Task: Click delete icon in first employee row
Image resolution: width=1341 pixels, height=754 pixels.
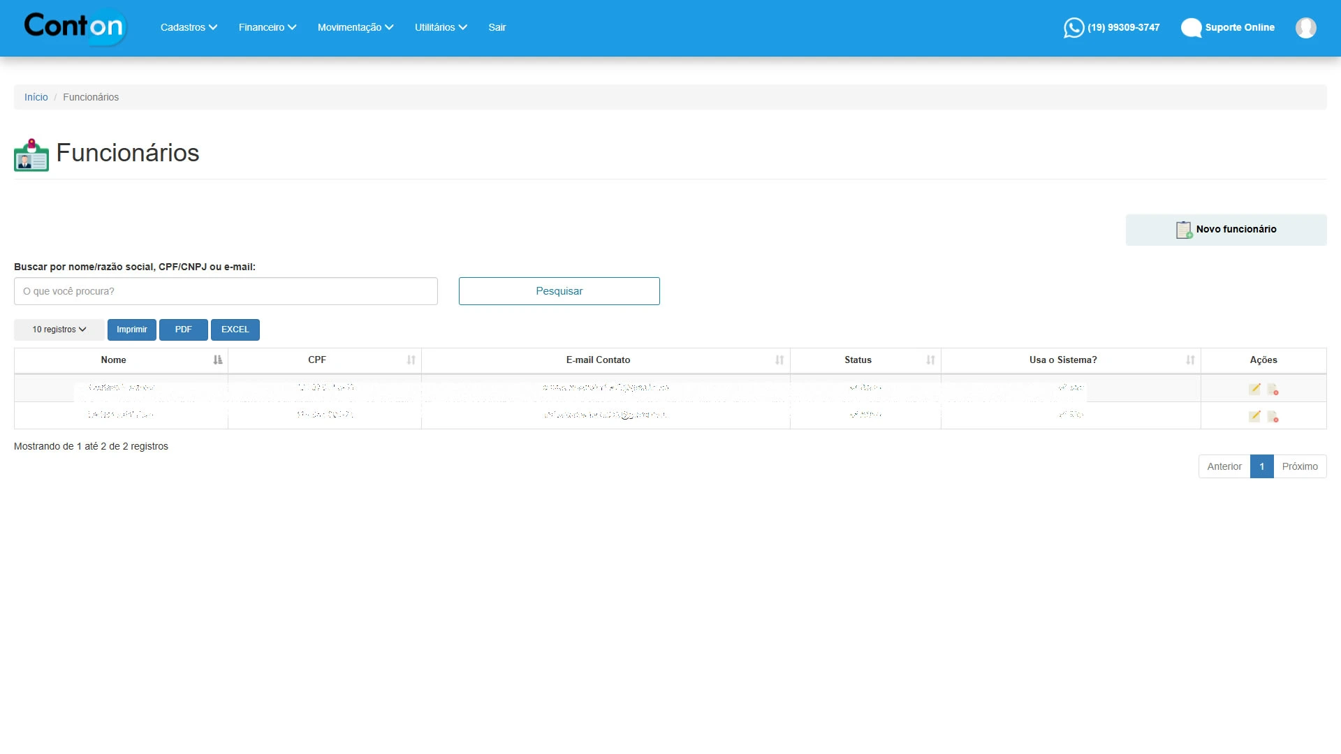Action: pos(1273,390)
